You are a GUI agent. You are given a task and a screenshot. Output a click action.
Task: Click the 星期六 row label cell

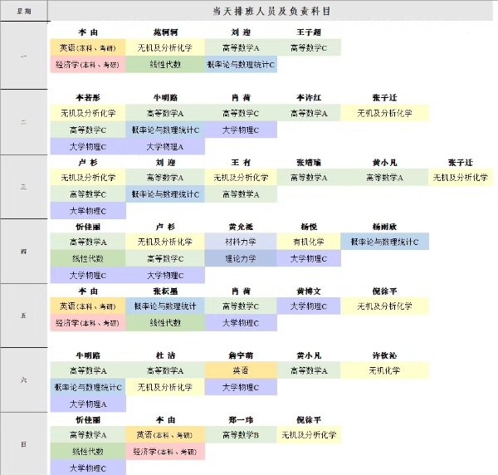[24, 380]
